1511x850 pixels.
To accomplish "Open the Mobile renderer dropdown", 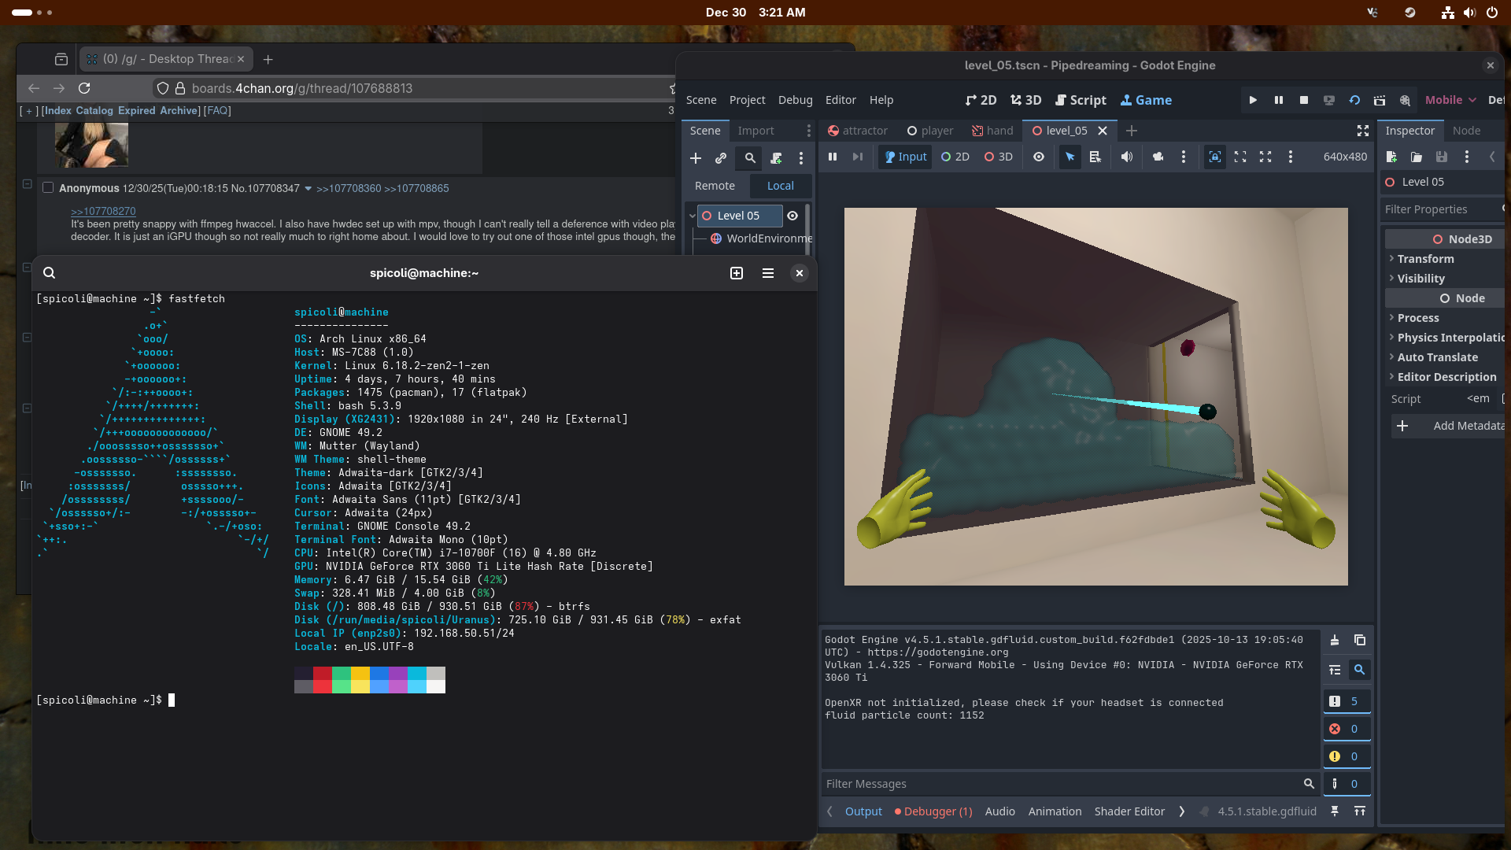I will [x=1450, y=100].
